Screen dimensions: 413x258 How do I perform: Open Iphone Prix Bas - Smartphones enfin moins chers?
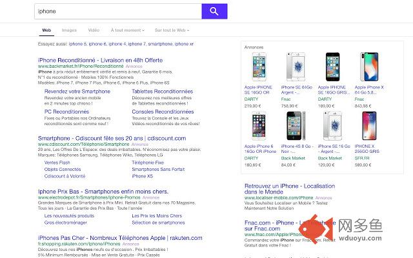[103, 192]
